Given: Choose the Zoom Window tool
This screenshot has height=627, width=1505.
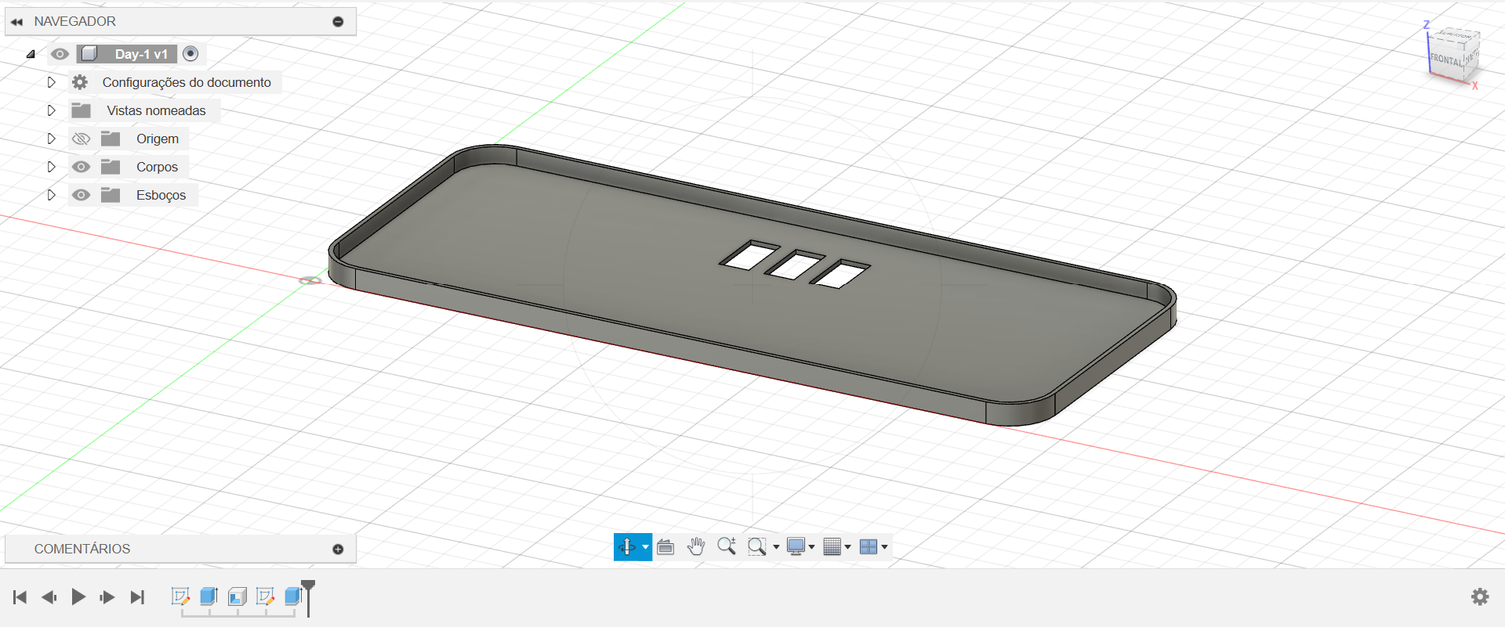Looking at the screenshot, I should (x=756, y=547).
